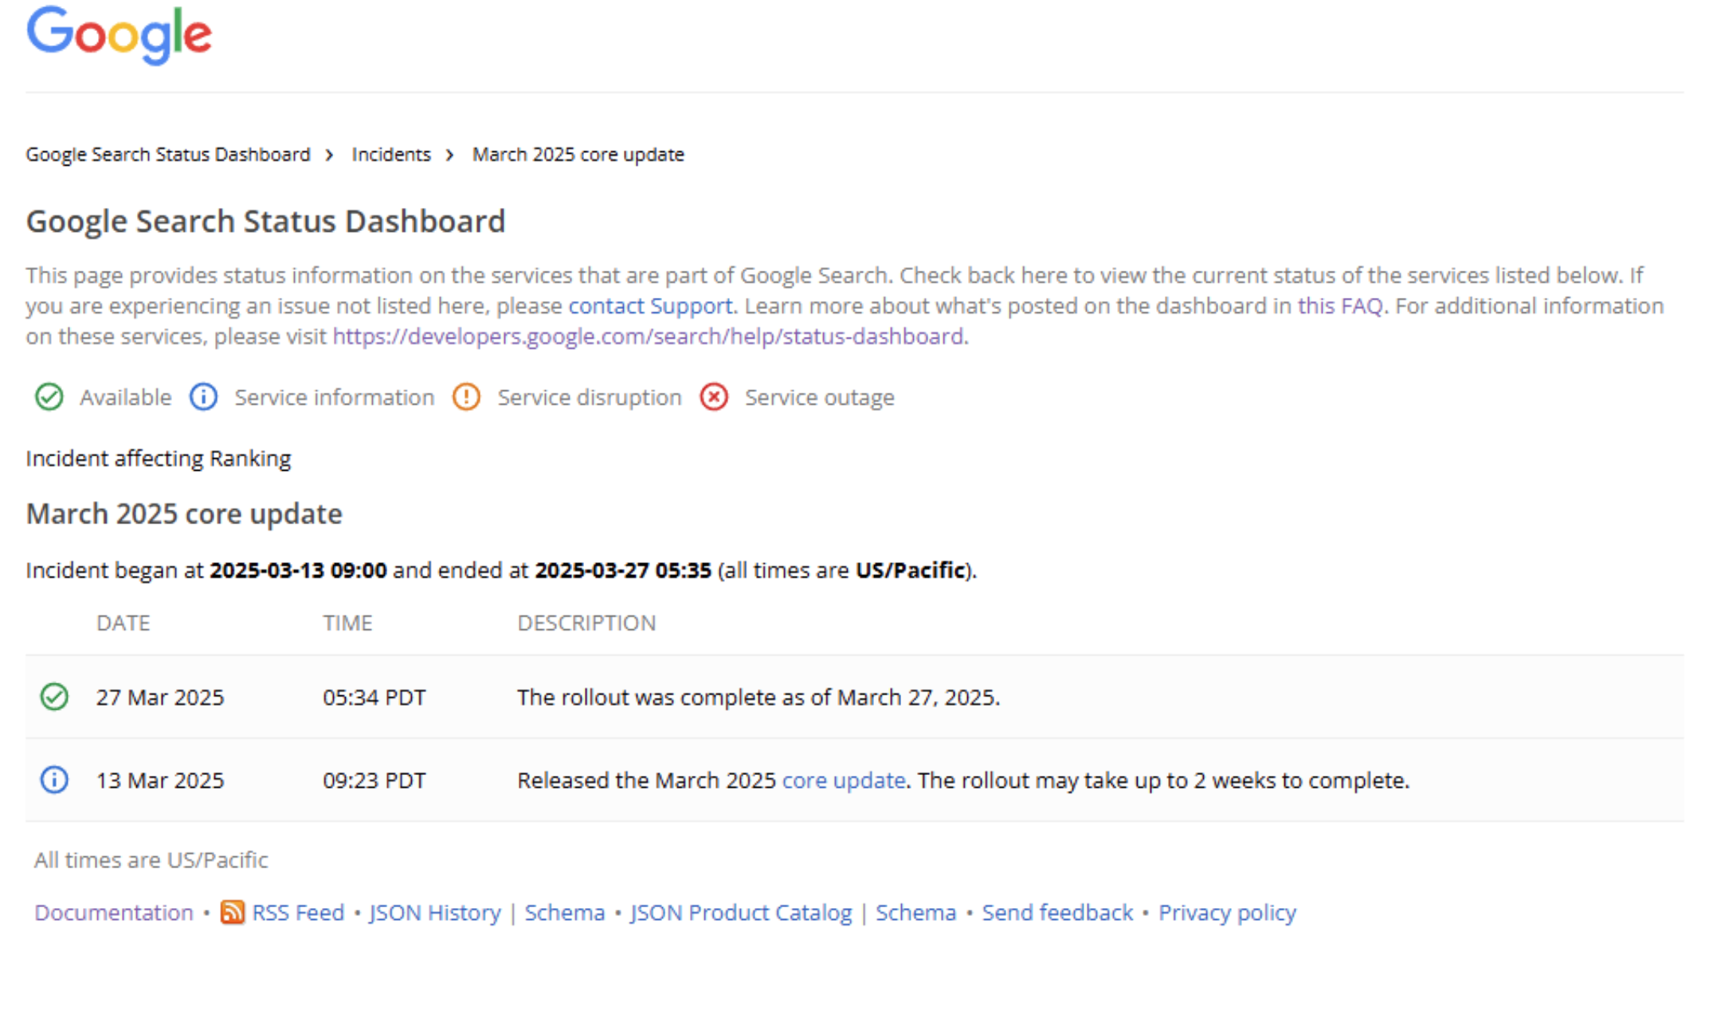Image resolution: width=1713 pixels, height=1010 pixels.
Task: Click green check icon on 27 Mar row
Action: pyautogui.click(x=54, y=697)
